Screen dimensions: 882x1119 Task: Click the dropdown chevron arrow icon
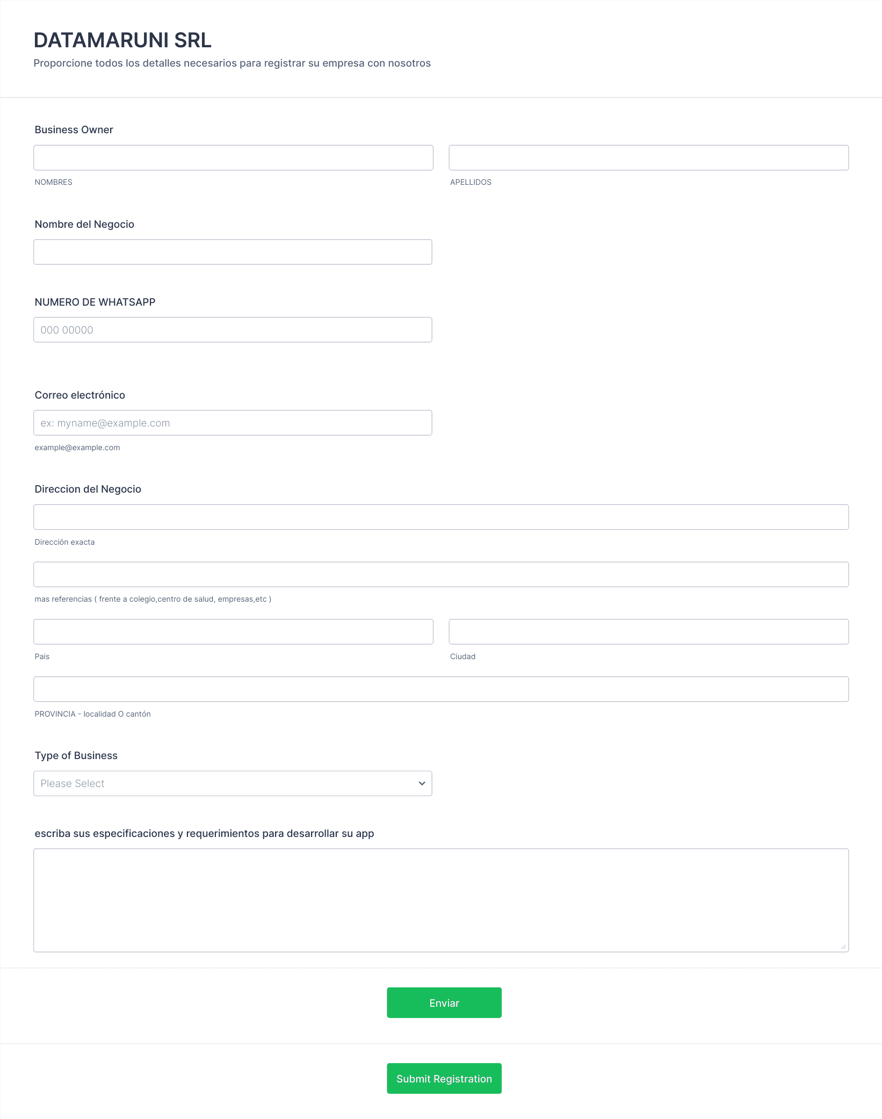[x=422, y=783]
